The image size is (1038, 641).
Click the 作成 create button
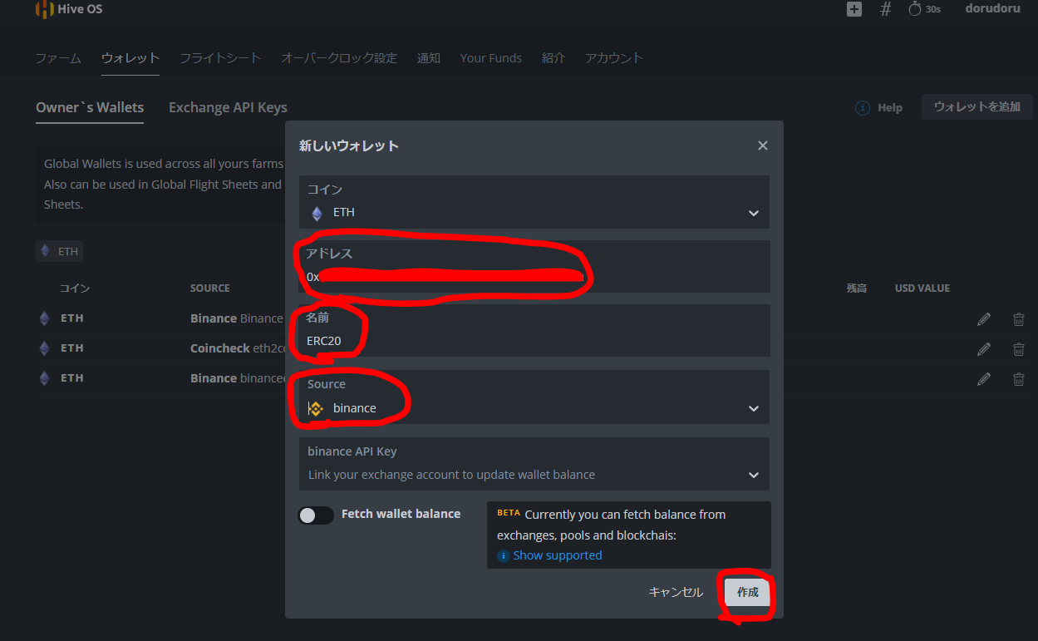[x=747, y=592]
